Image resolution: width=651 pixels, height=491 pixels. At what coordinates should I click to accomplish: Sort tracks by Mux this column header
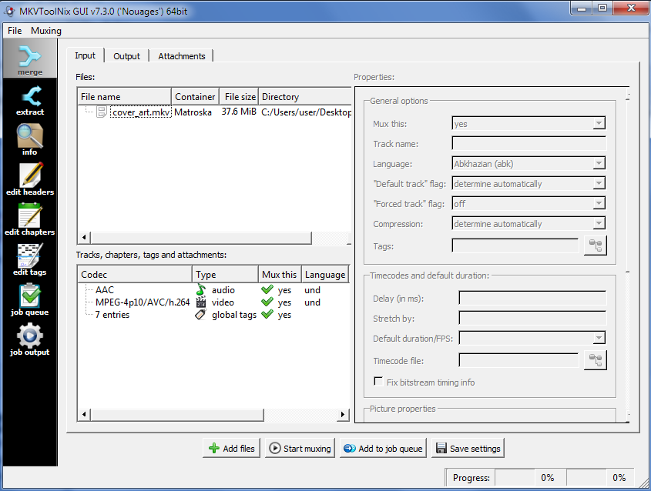click(x=280, y=275)
